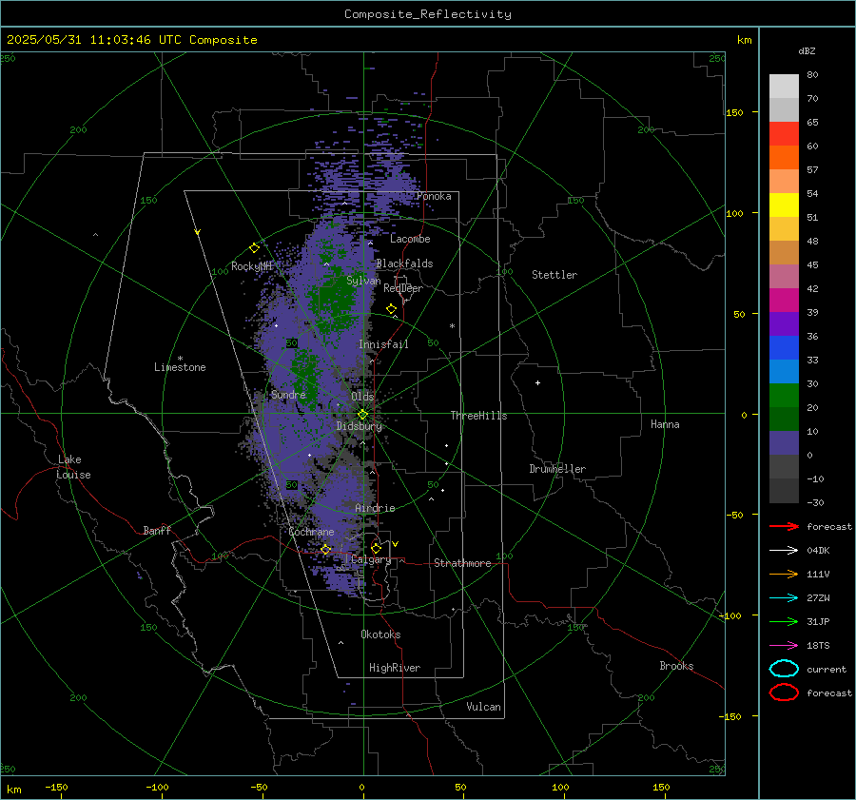Screen dimensions: 856x800
Task: Click the Brooks label
Action: 676,666
